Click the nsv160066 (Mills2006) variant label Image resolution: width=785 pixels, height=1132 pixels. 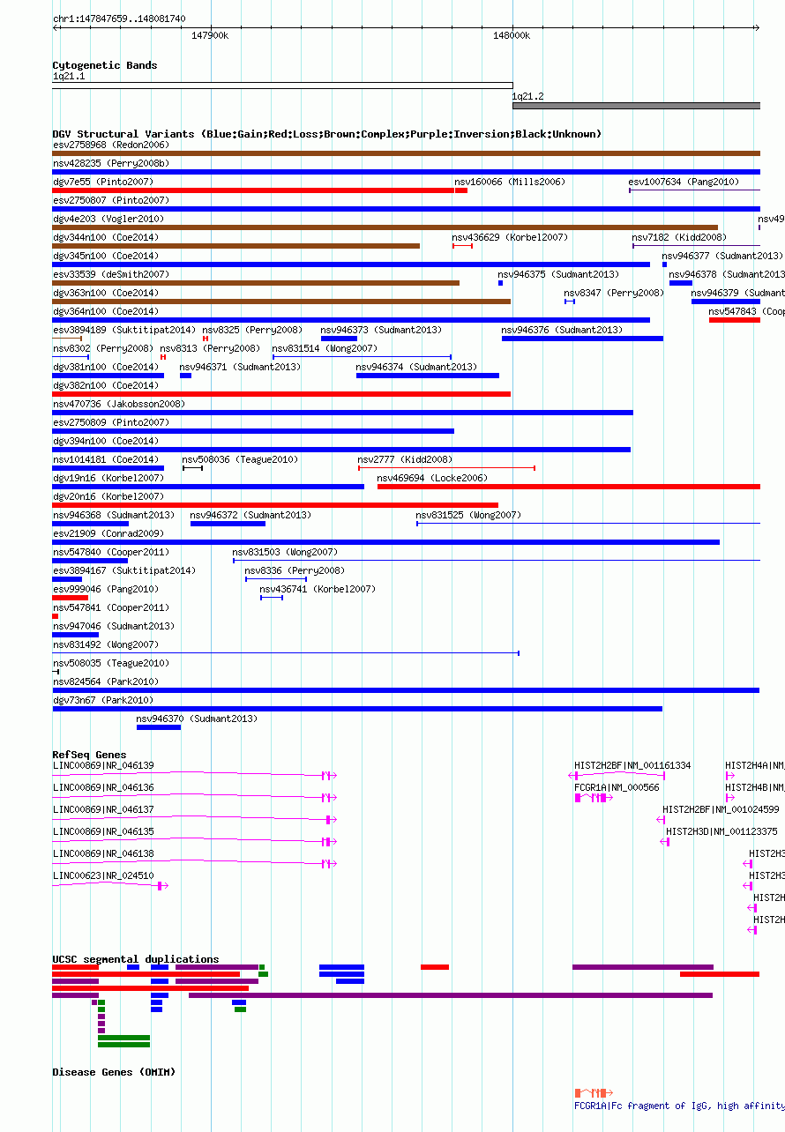coord(510,182)
